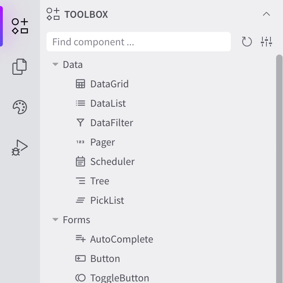
Task: Click the Forms category label
Action: point(76,220)
